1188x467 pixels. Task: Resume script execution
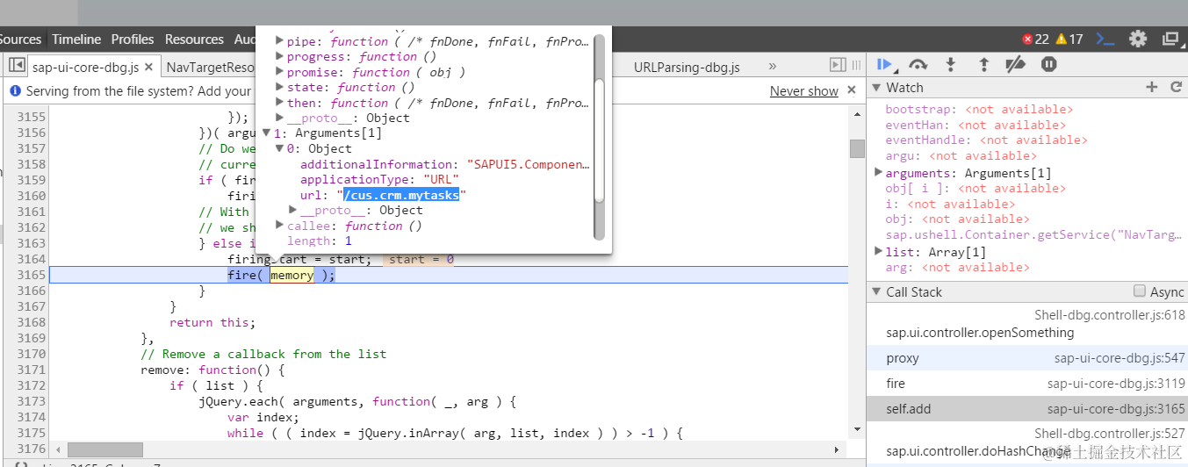pos(885,64)
